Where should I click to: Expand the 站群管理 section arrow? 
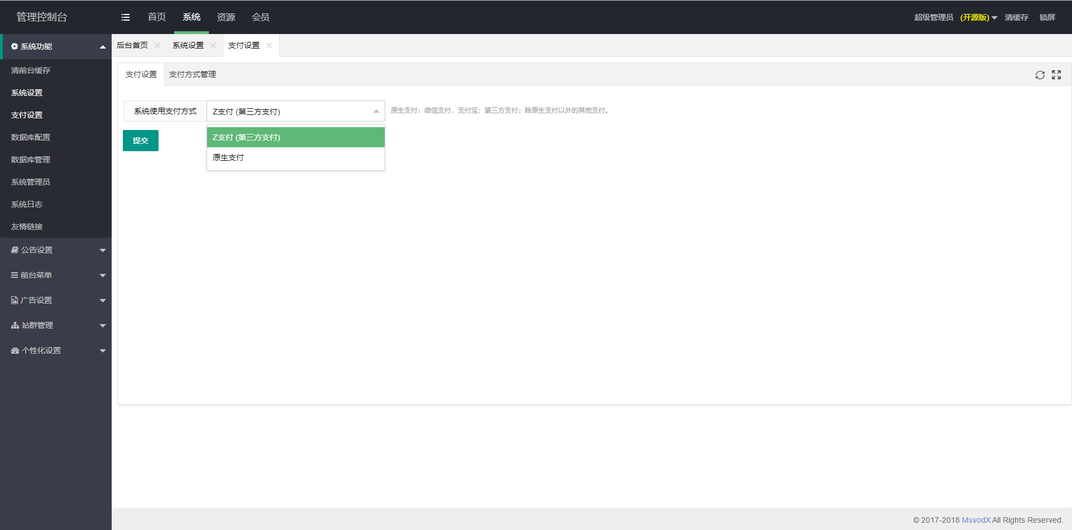tap(103, 326)
